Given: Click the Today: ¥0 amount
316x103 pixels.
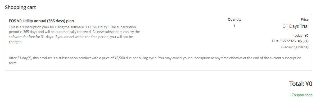Looking at the screenshot, I should coord(301,36).
